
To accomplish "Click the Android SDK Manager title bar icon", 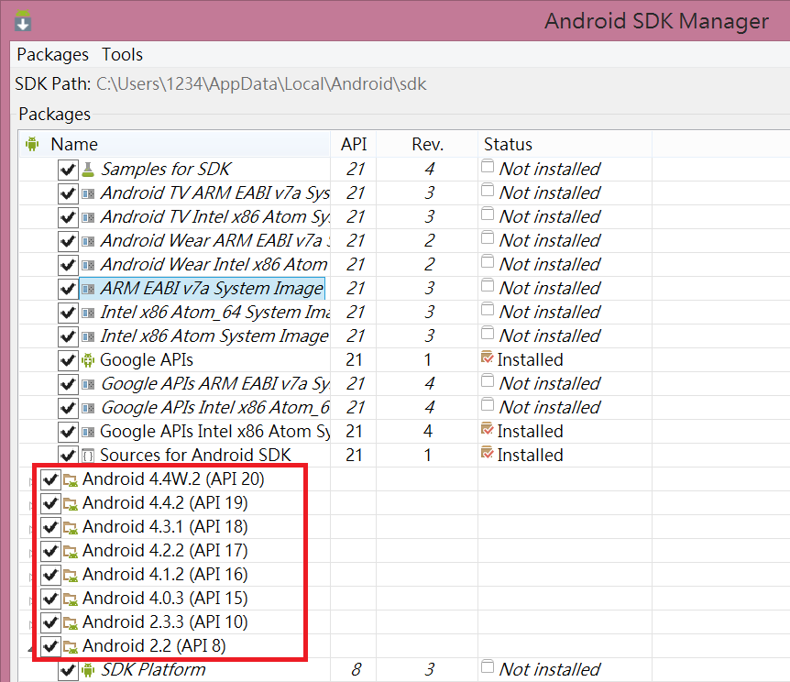I will coord(23,21).
